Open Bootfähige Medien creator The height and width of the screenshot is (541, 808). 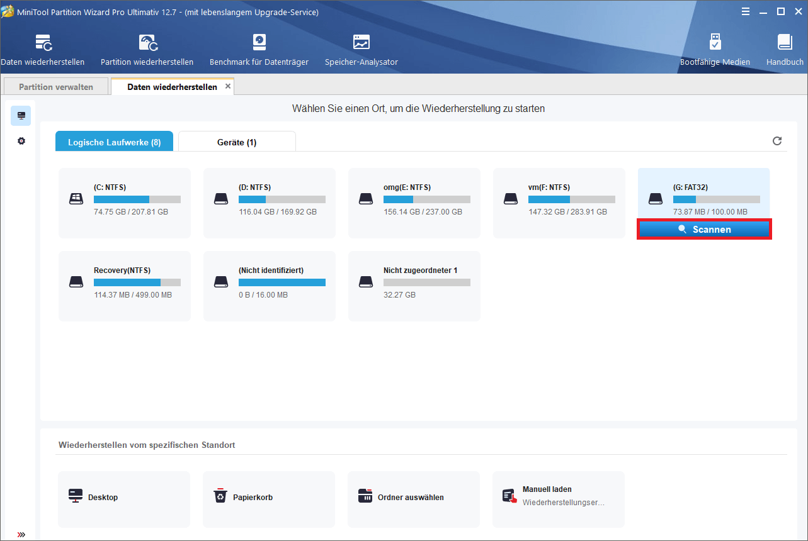point(715,50)
